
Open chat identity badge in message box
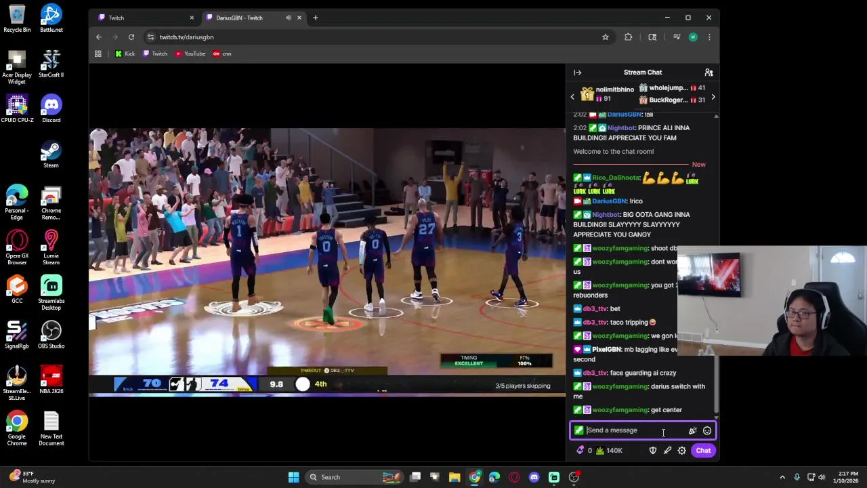[579, 430]
